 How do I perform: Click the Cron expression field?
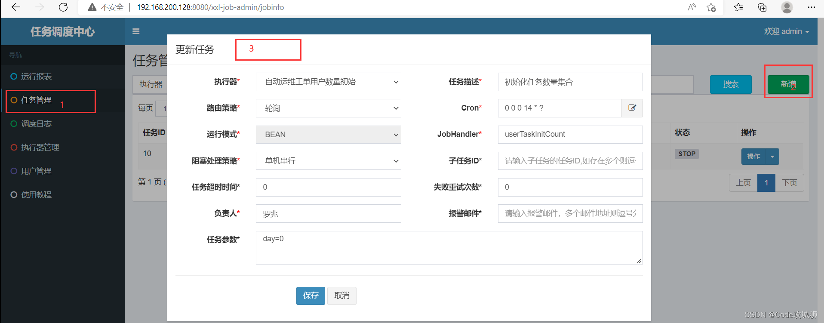pos(560,108)
